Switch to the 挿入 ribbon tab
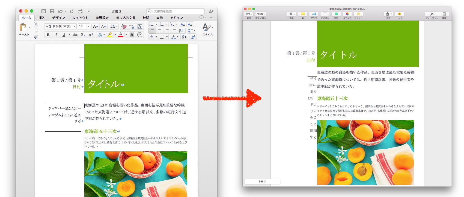 [x=41, y=18]
